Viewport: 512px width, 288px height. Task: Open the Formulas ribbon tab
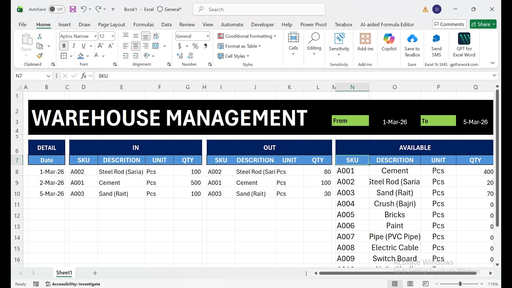click(144, 24)
